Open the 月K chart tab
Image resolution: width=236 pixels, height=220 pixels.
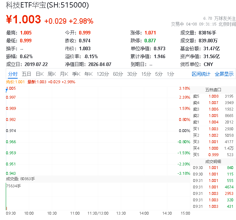(x=64, y=74)
